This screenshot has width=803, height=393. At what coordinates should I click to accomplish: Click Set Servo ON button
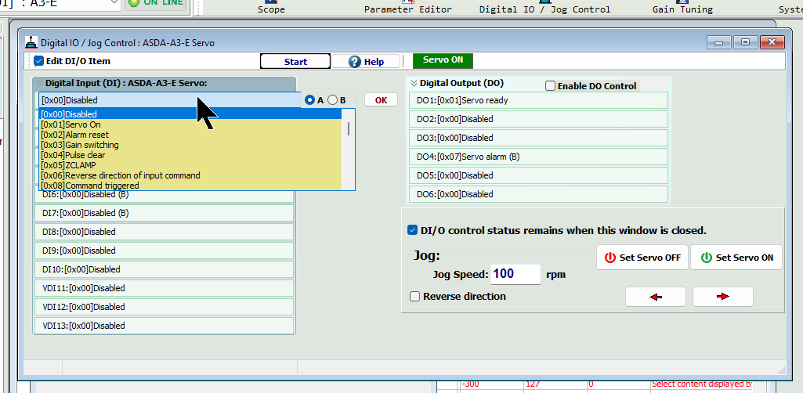point(736,258)
